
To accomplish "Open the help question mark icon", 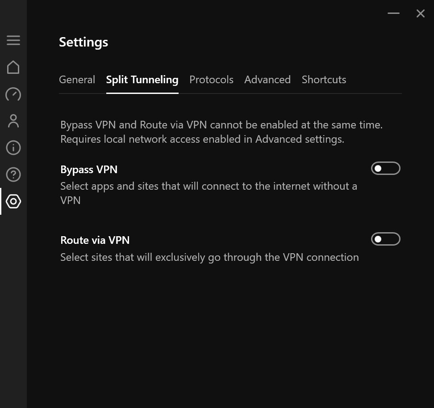I will pos(13,174).
